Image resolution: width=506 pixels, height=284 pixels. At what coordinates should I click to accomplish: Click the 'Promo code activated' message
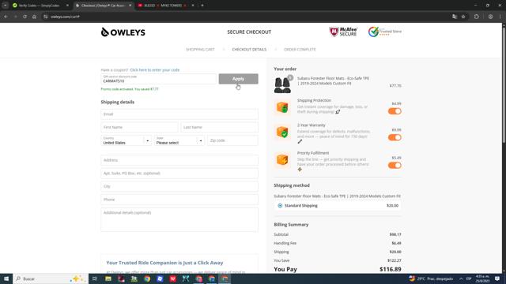(130, 89)
